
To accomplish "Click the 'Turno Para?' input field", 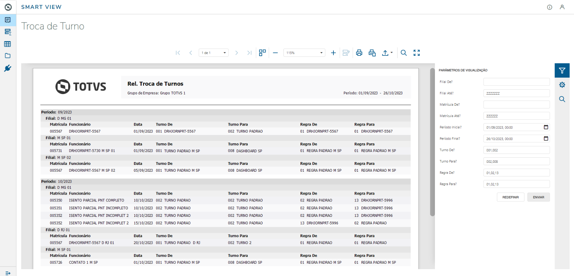I will pos(516,161).
